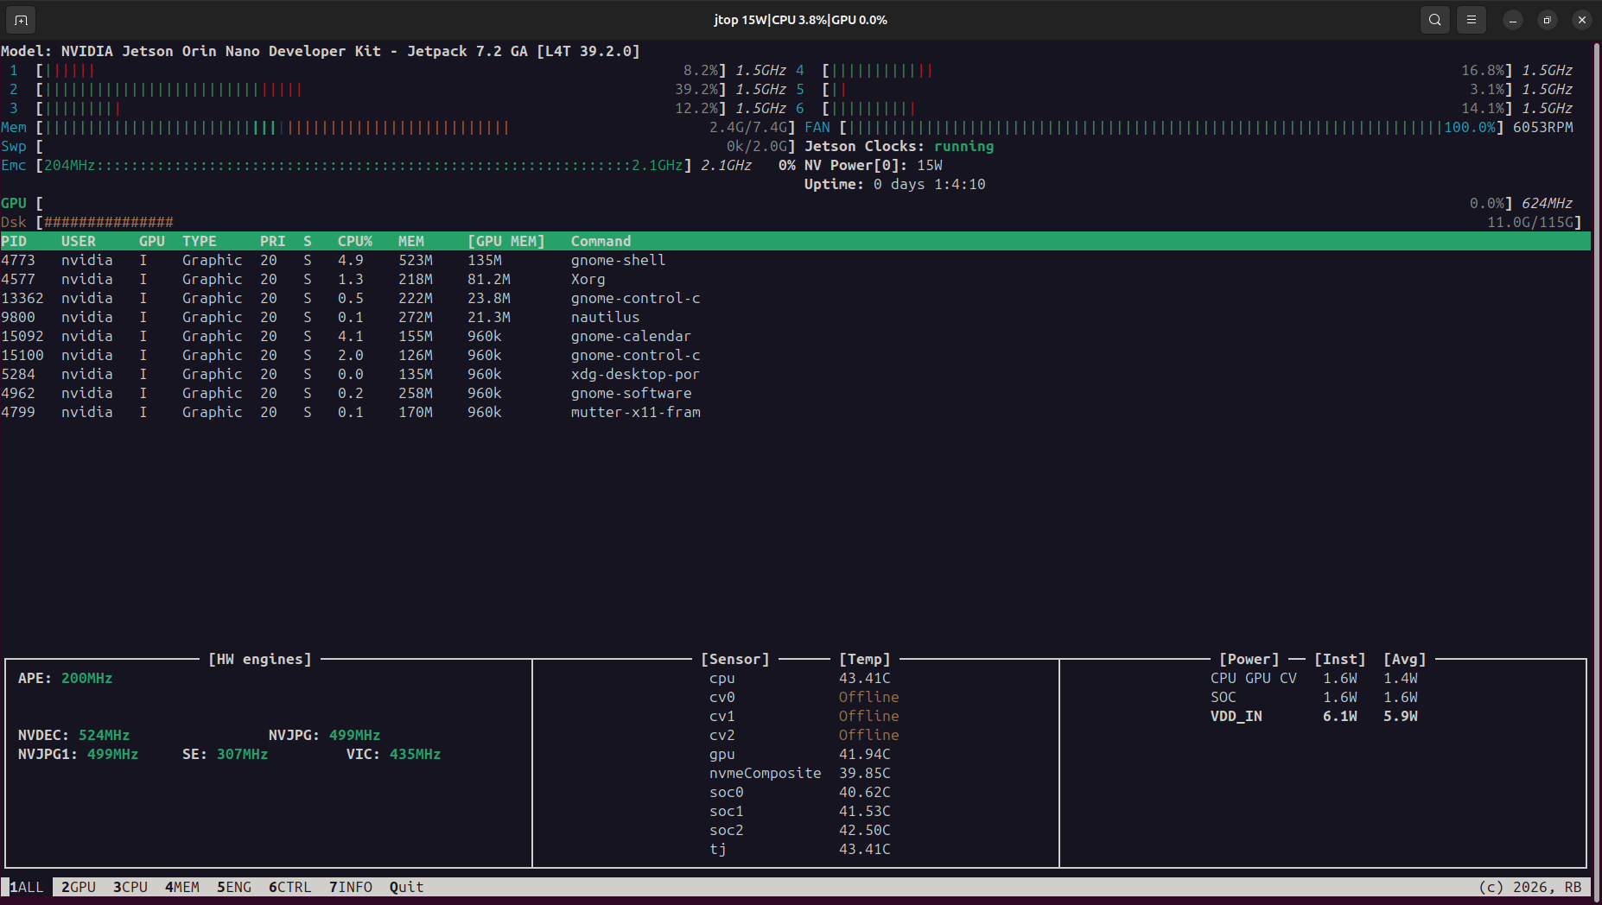Click the NVJPG: 499MHz engine

click(325, 735)
